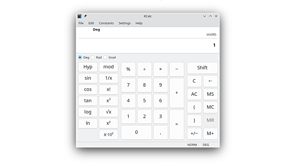Select the Deg angle mode radio button
Viewport: 296px width, 166px height.
[x=80, y=57]
